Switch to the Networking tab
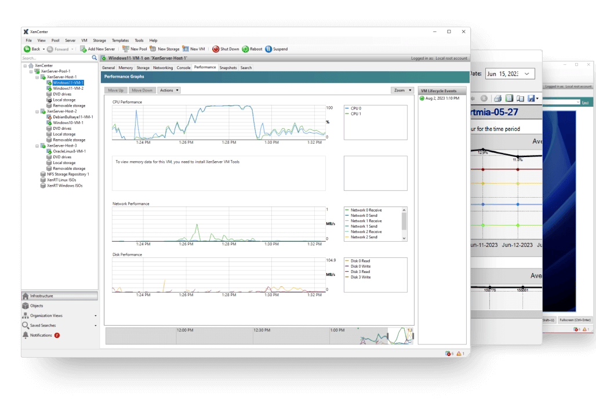 pos(163,68)
